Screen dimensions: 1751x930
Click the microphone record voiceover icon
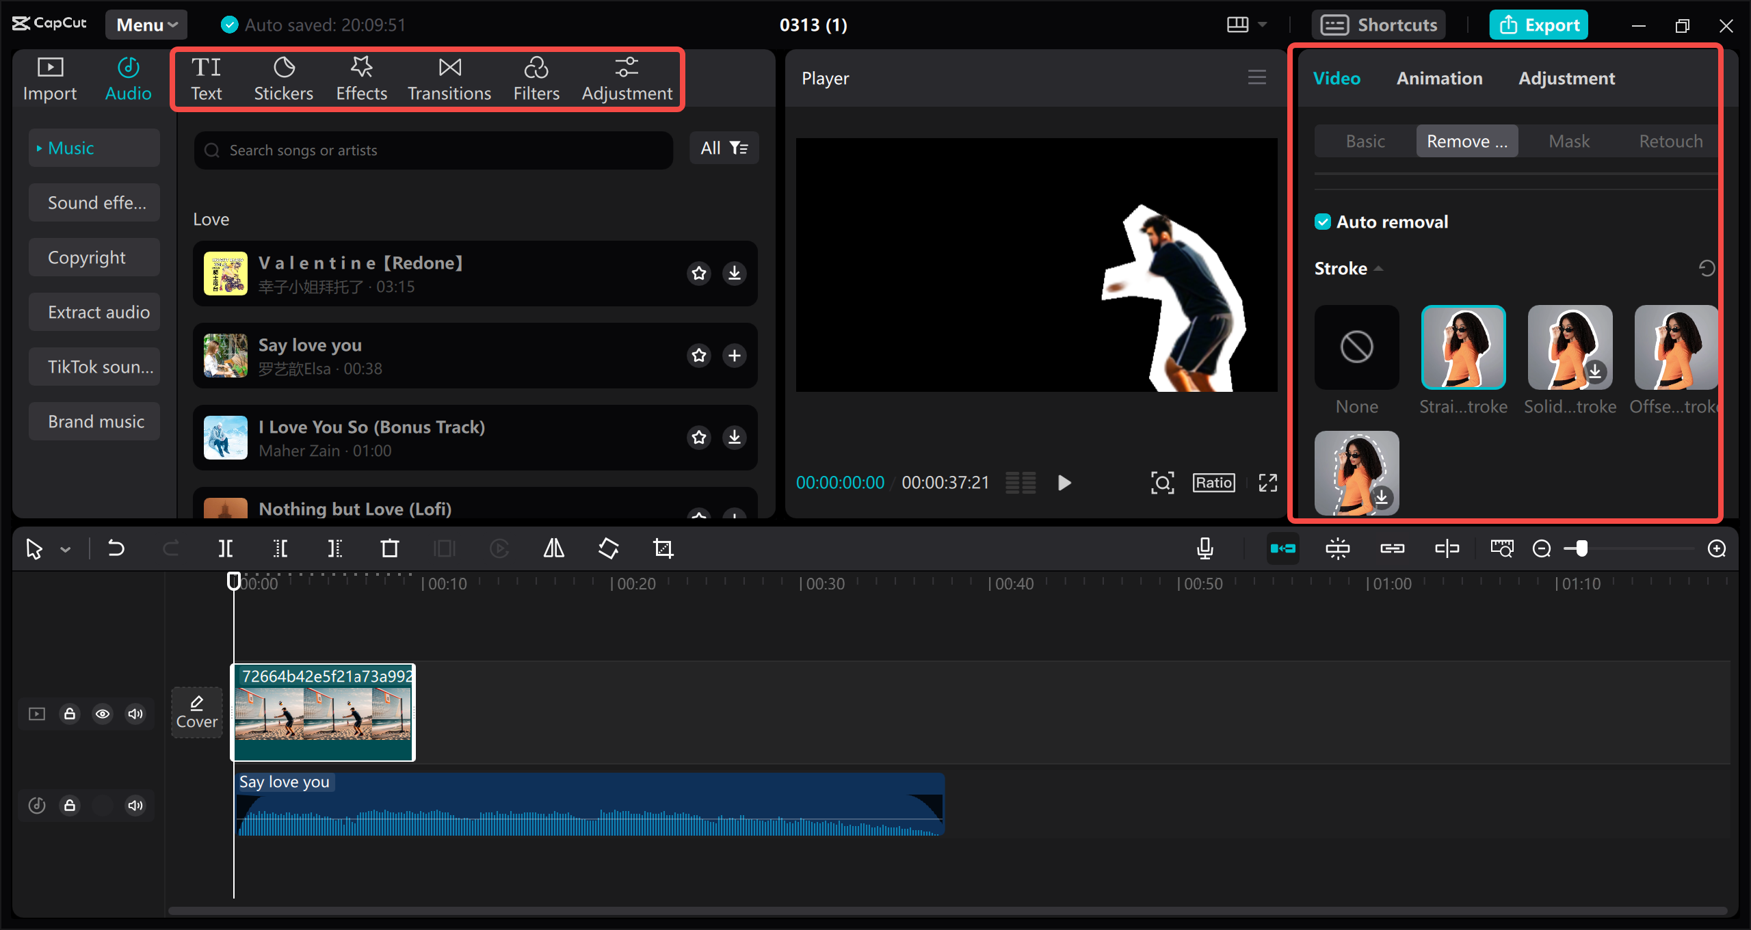[x=1205, y=548]
